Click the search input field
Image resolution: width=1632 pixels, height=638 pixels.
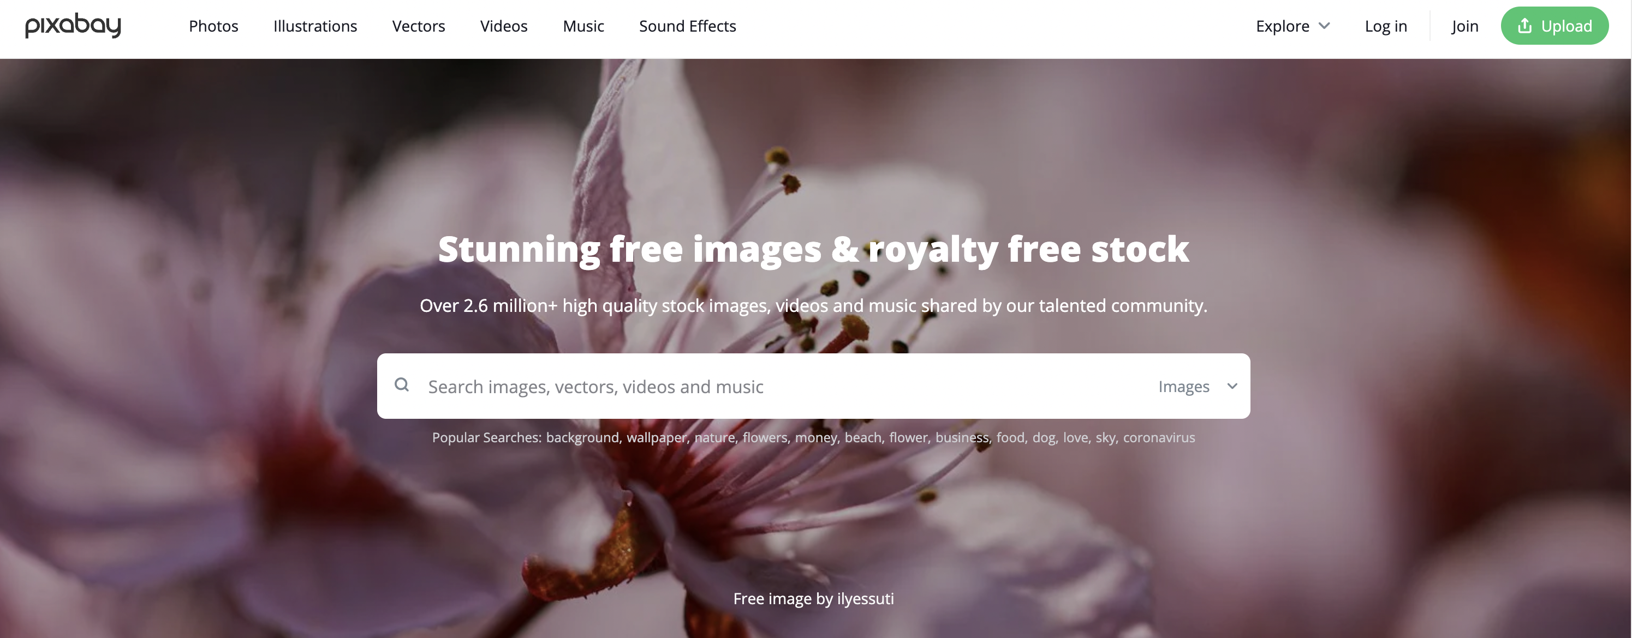pyautogui.click(x=786, y=386)
